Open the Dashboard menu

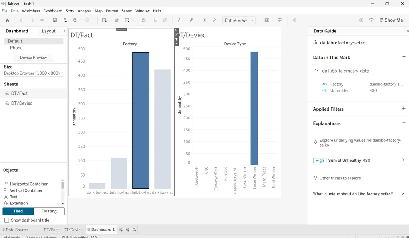pos(53,11)
